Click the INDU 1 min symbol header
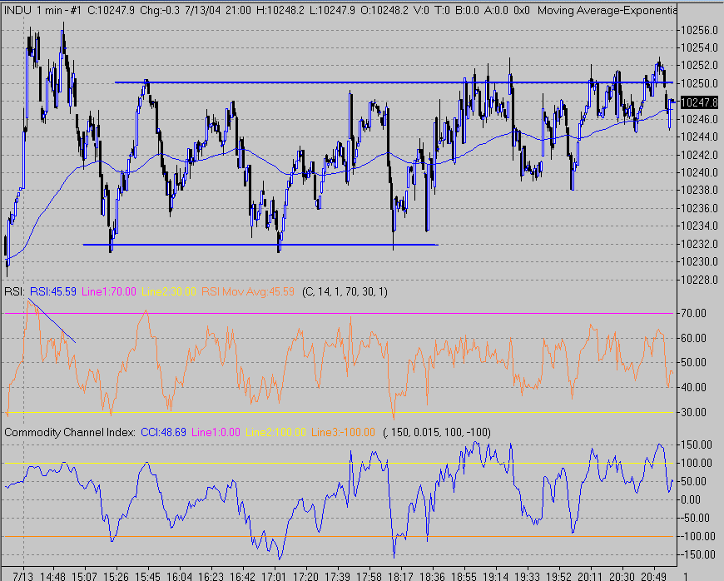 (42, 10)
